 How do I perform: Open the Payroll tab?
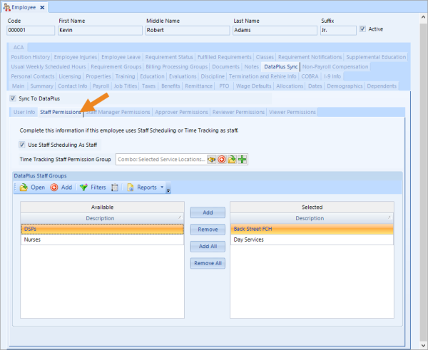coord(101,86)
